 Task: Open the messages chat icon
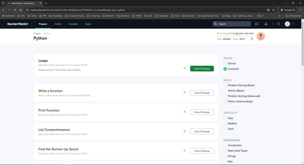pos(257,24)
